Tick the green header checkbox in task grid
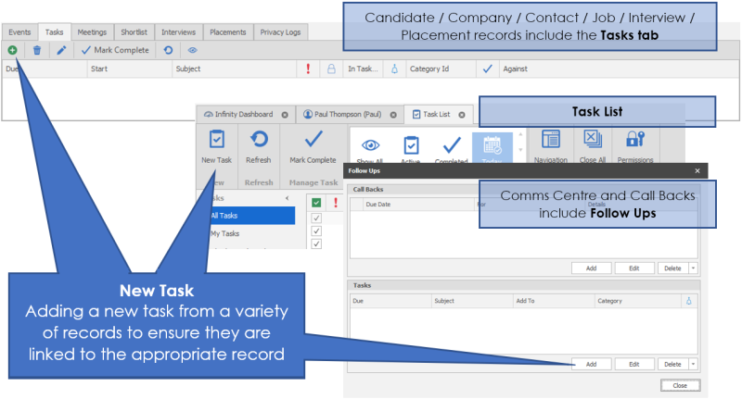 pos(316,203)
